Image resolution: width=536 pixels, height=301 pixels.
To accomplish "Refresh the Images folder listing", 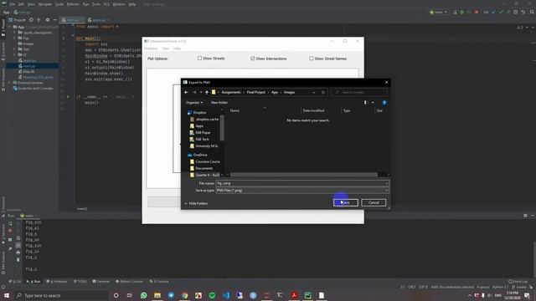I will tap(323, 92).
